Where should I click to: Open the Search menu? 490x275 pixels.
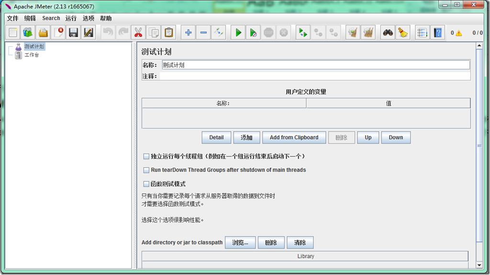tap(51, 18)
